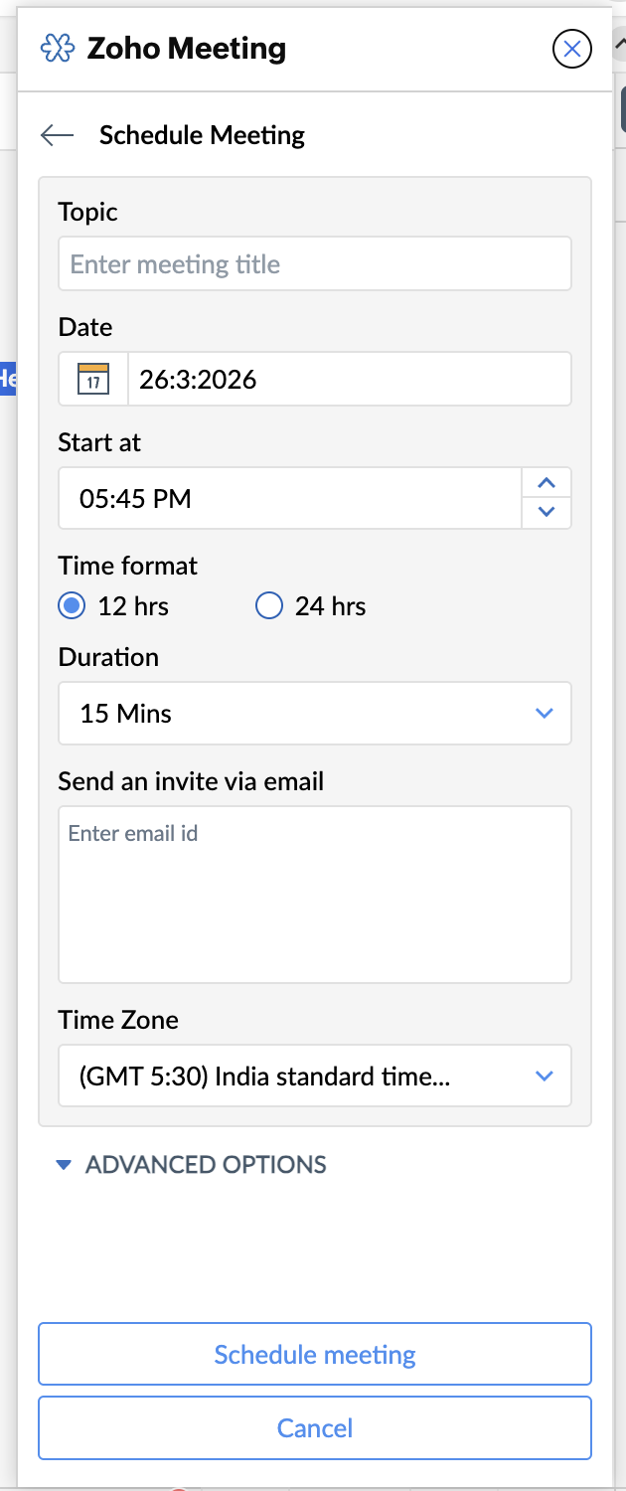Image resolution: width=626 pixels, height=1491 pixels.
Task: Open the date picker calendar icon
Action: tap(93, 379)
